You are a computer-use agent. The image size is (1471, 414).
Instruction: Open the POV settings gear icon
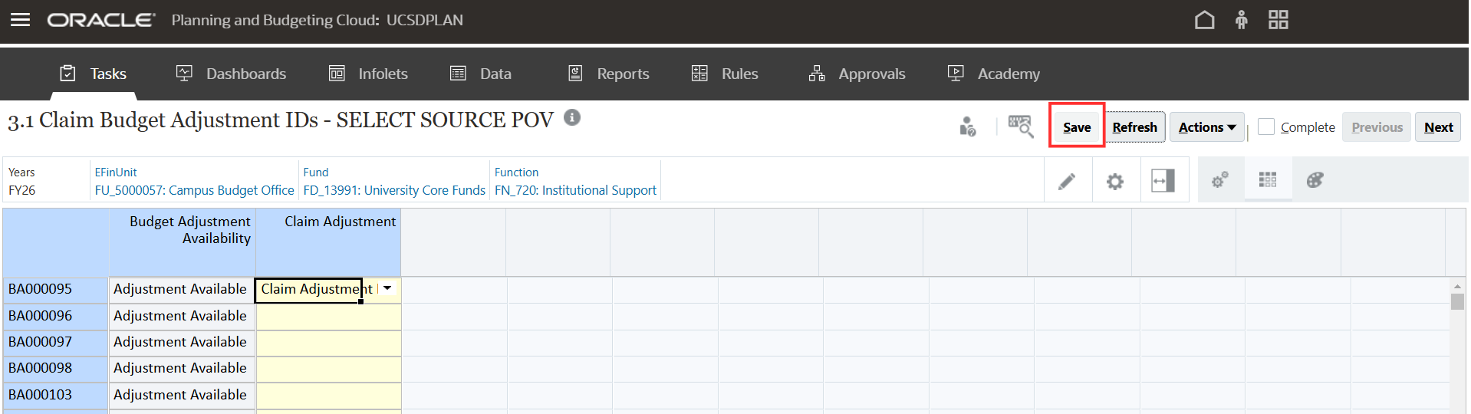(x=1115, y=181)
